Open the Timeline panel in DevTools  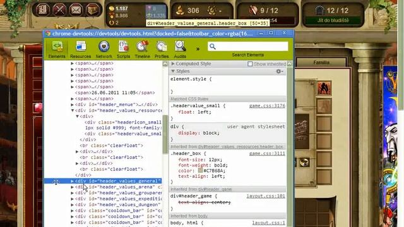pyautogui.click(x=142, y=49)
